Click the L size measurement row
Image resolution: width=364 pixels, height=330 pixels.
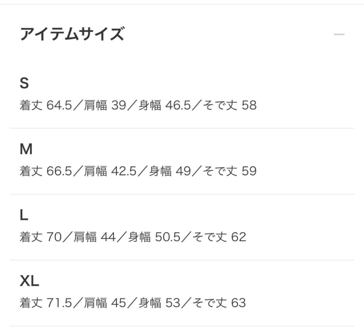point(131,237)
